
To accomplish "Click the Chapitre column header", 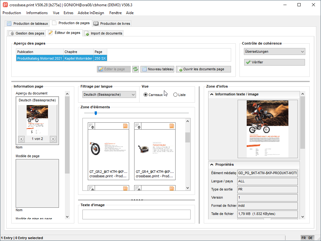I will (x=78, y=52).
